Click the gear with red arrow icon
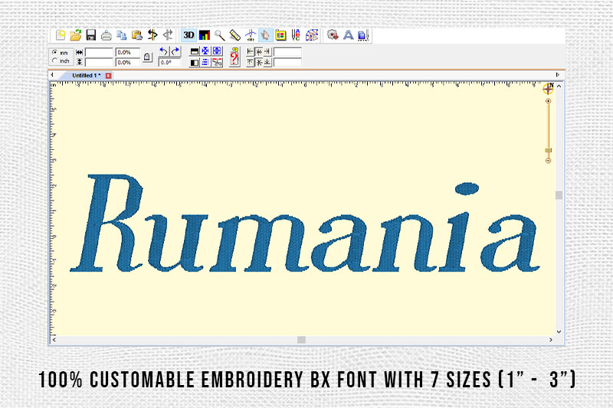Viewport: 613px width, 408px height. coord(333,35)
